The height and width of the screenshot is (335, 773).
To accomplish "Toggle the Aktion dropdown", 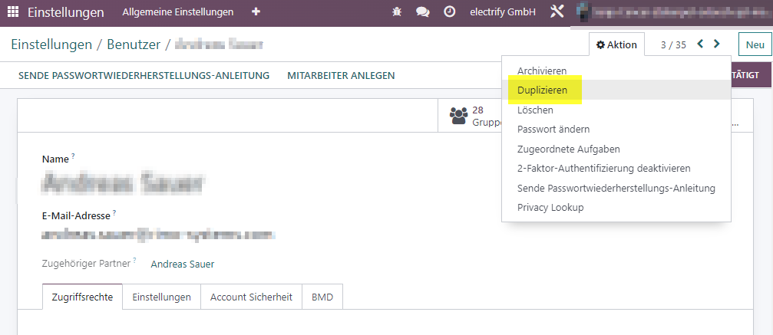I will point(616,44).
